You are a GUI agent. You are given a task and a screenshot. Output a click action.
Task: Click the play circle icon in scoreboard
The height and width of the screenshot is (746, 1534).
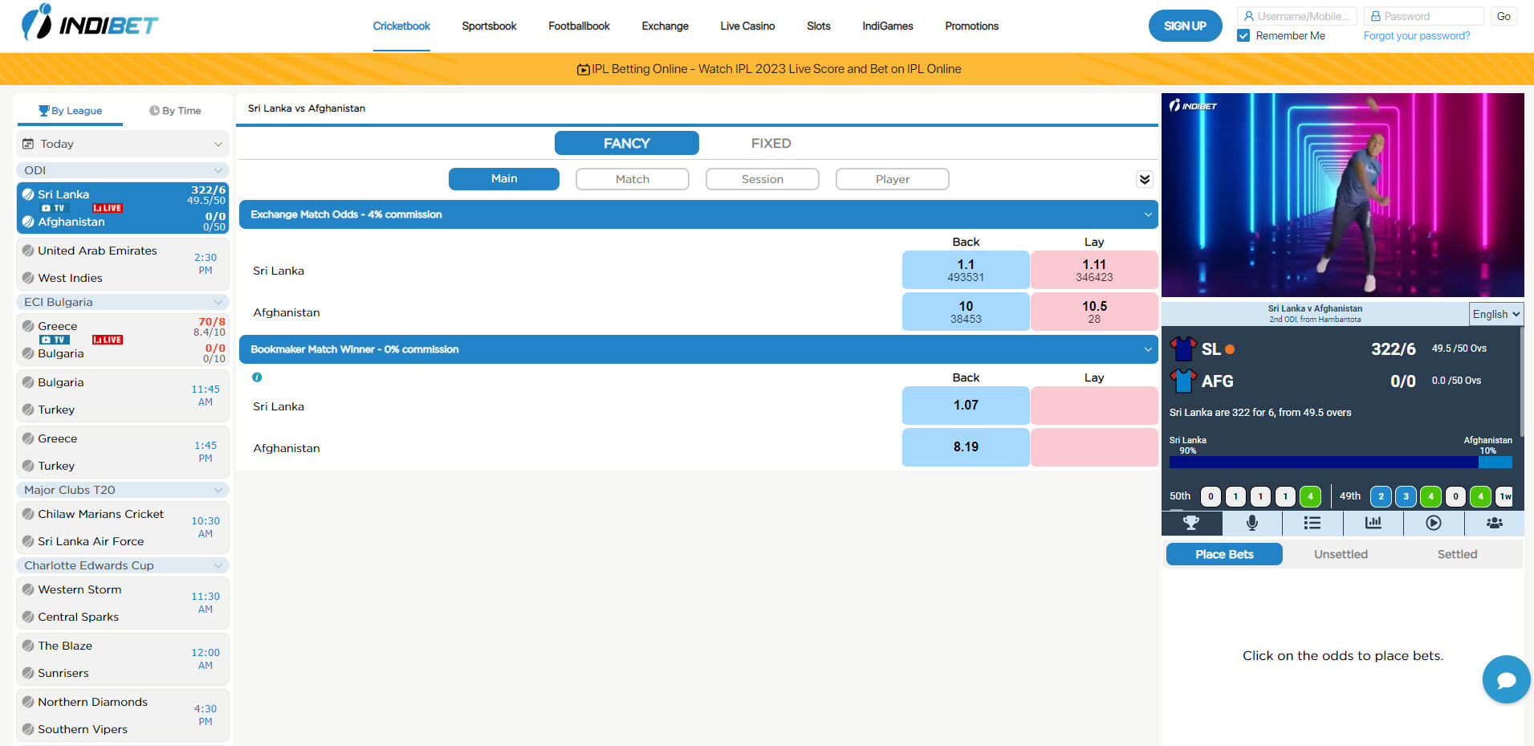pyautogui.click(x=1434, y=523)
